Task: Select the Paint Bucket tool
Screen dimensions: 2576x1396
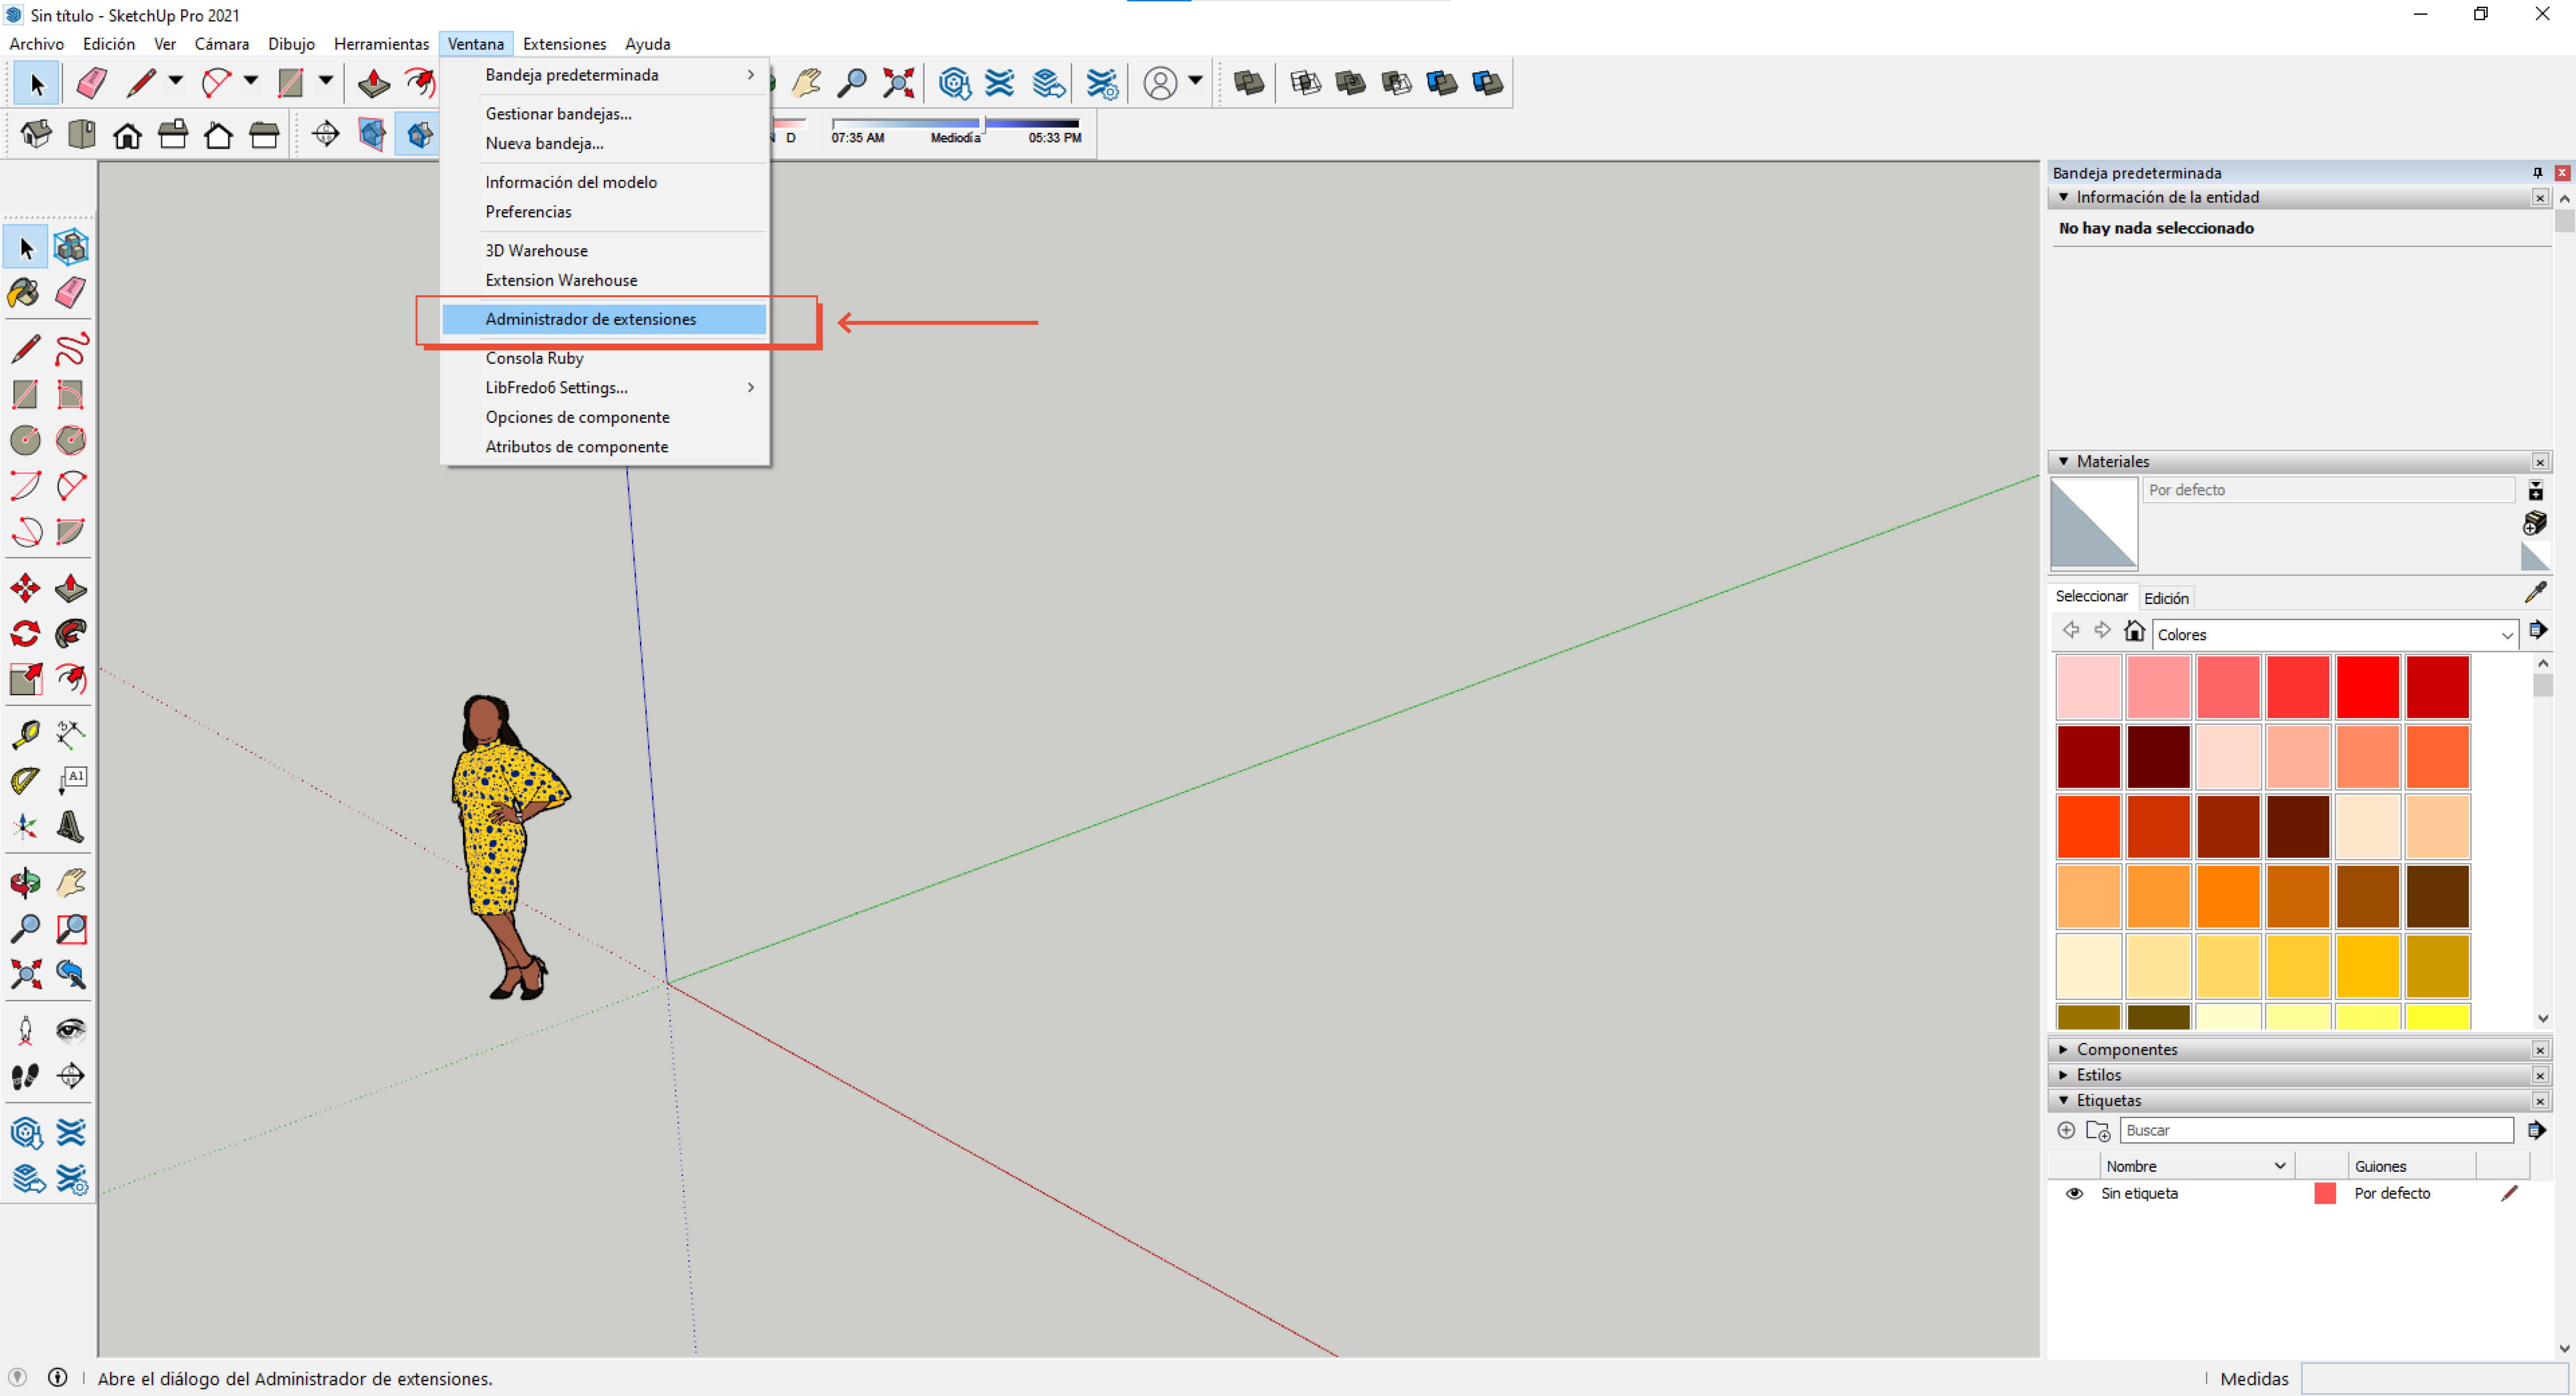Action: point(24,292)
